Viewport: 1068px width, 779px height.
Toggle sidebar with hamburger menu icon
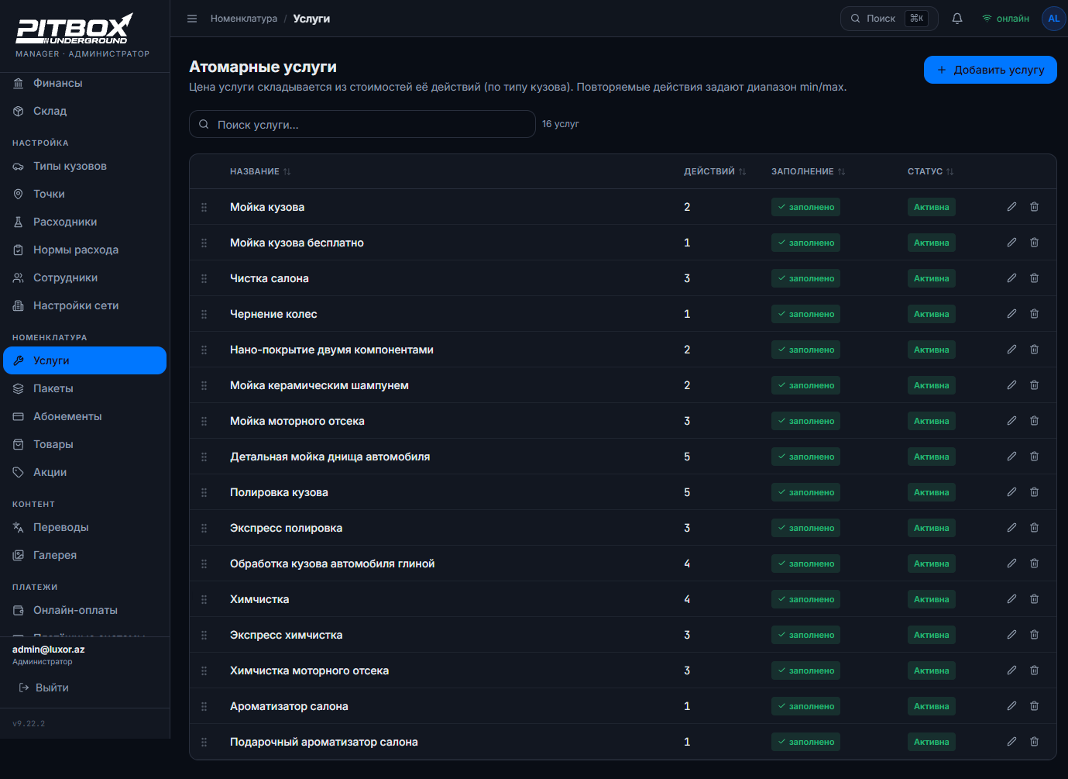[x=192, y=19]
